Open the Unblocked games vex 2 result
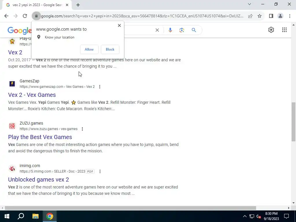 [38, 180]
